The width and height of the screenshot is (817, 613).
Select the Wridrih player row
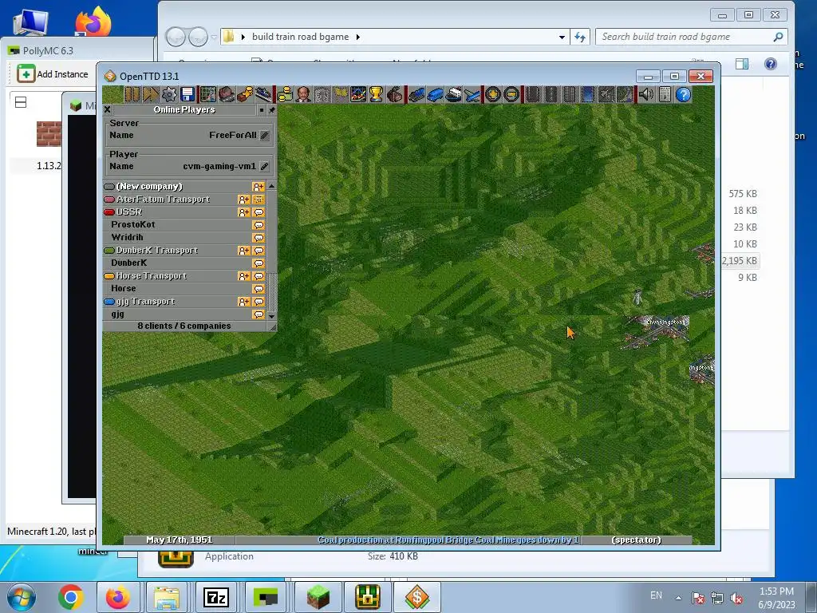pyautogui.click(x=184, y=238)
